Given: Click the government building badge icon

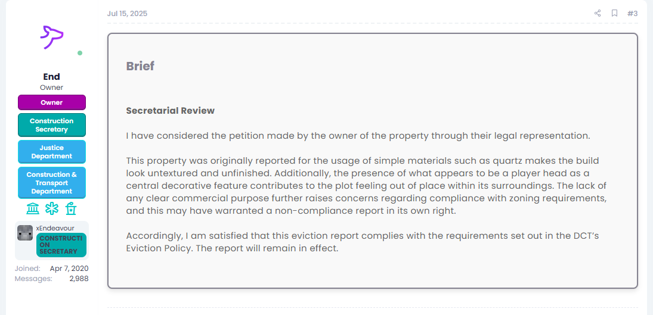Looking at the screenshot, I should (33, 208).
